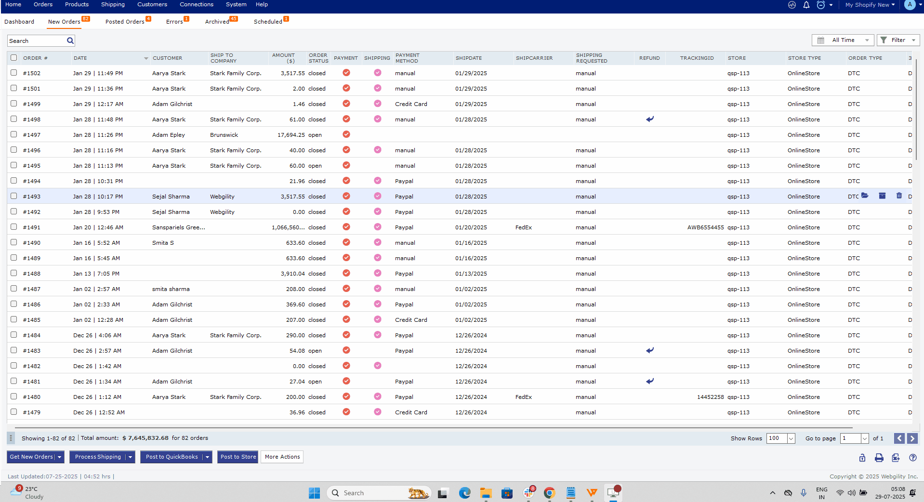
Task: Click the Post to Store button
Action: coord(238,457)
